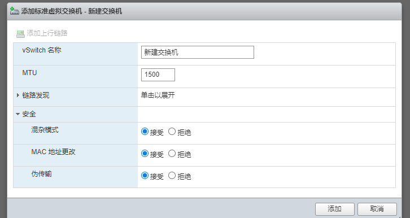Select 拒绝 for 伪传输
The width and height of the screenshot is (410, 218).
172,175
